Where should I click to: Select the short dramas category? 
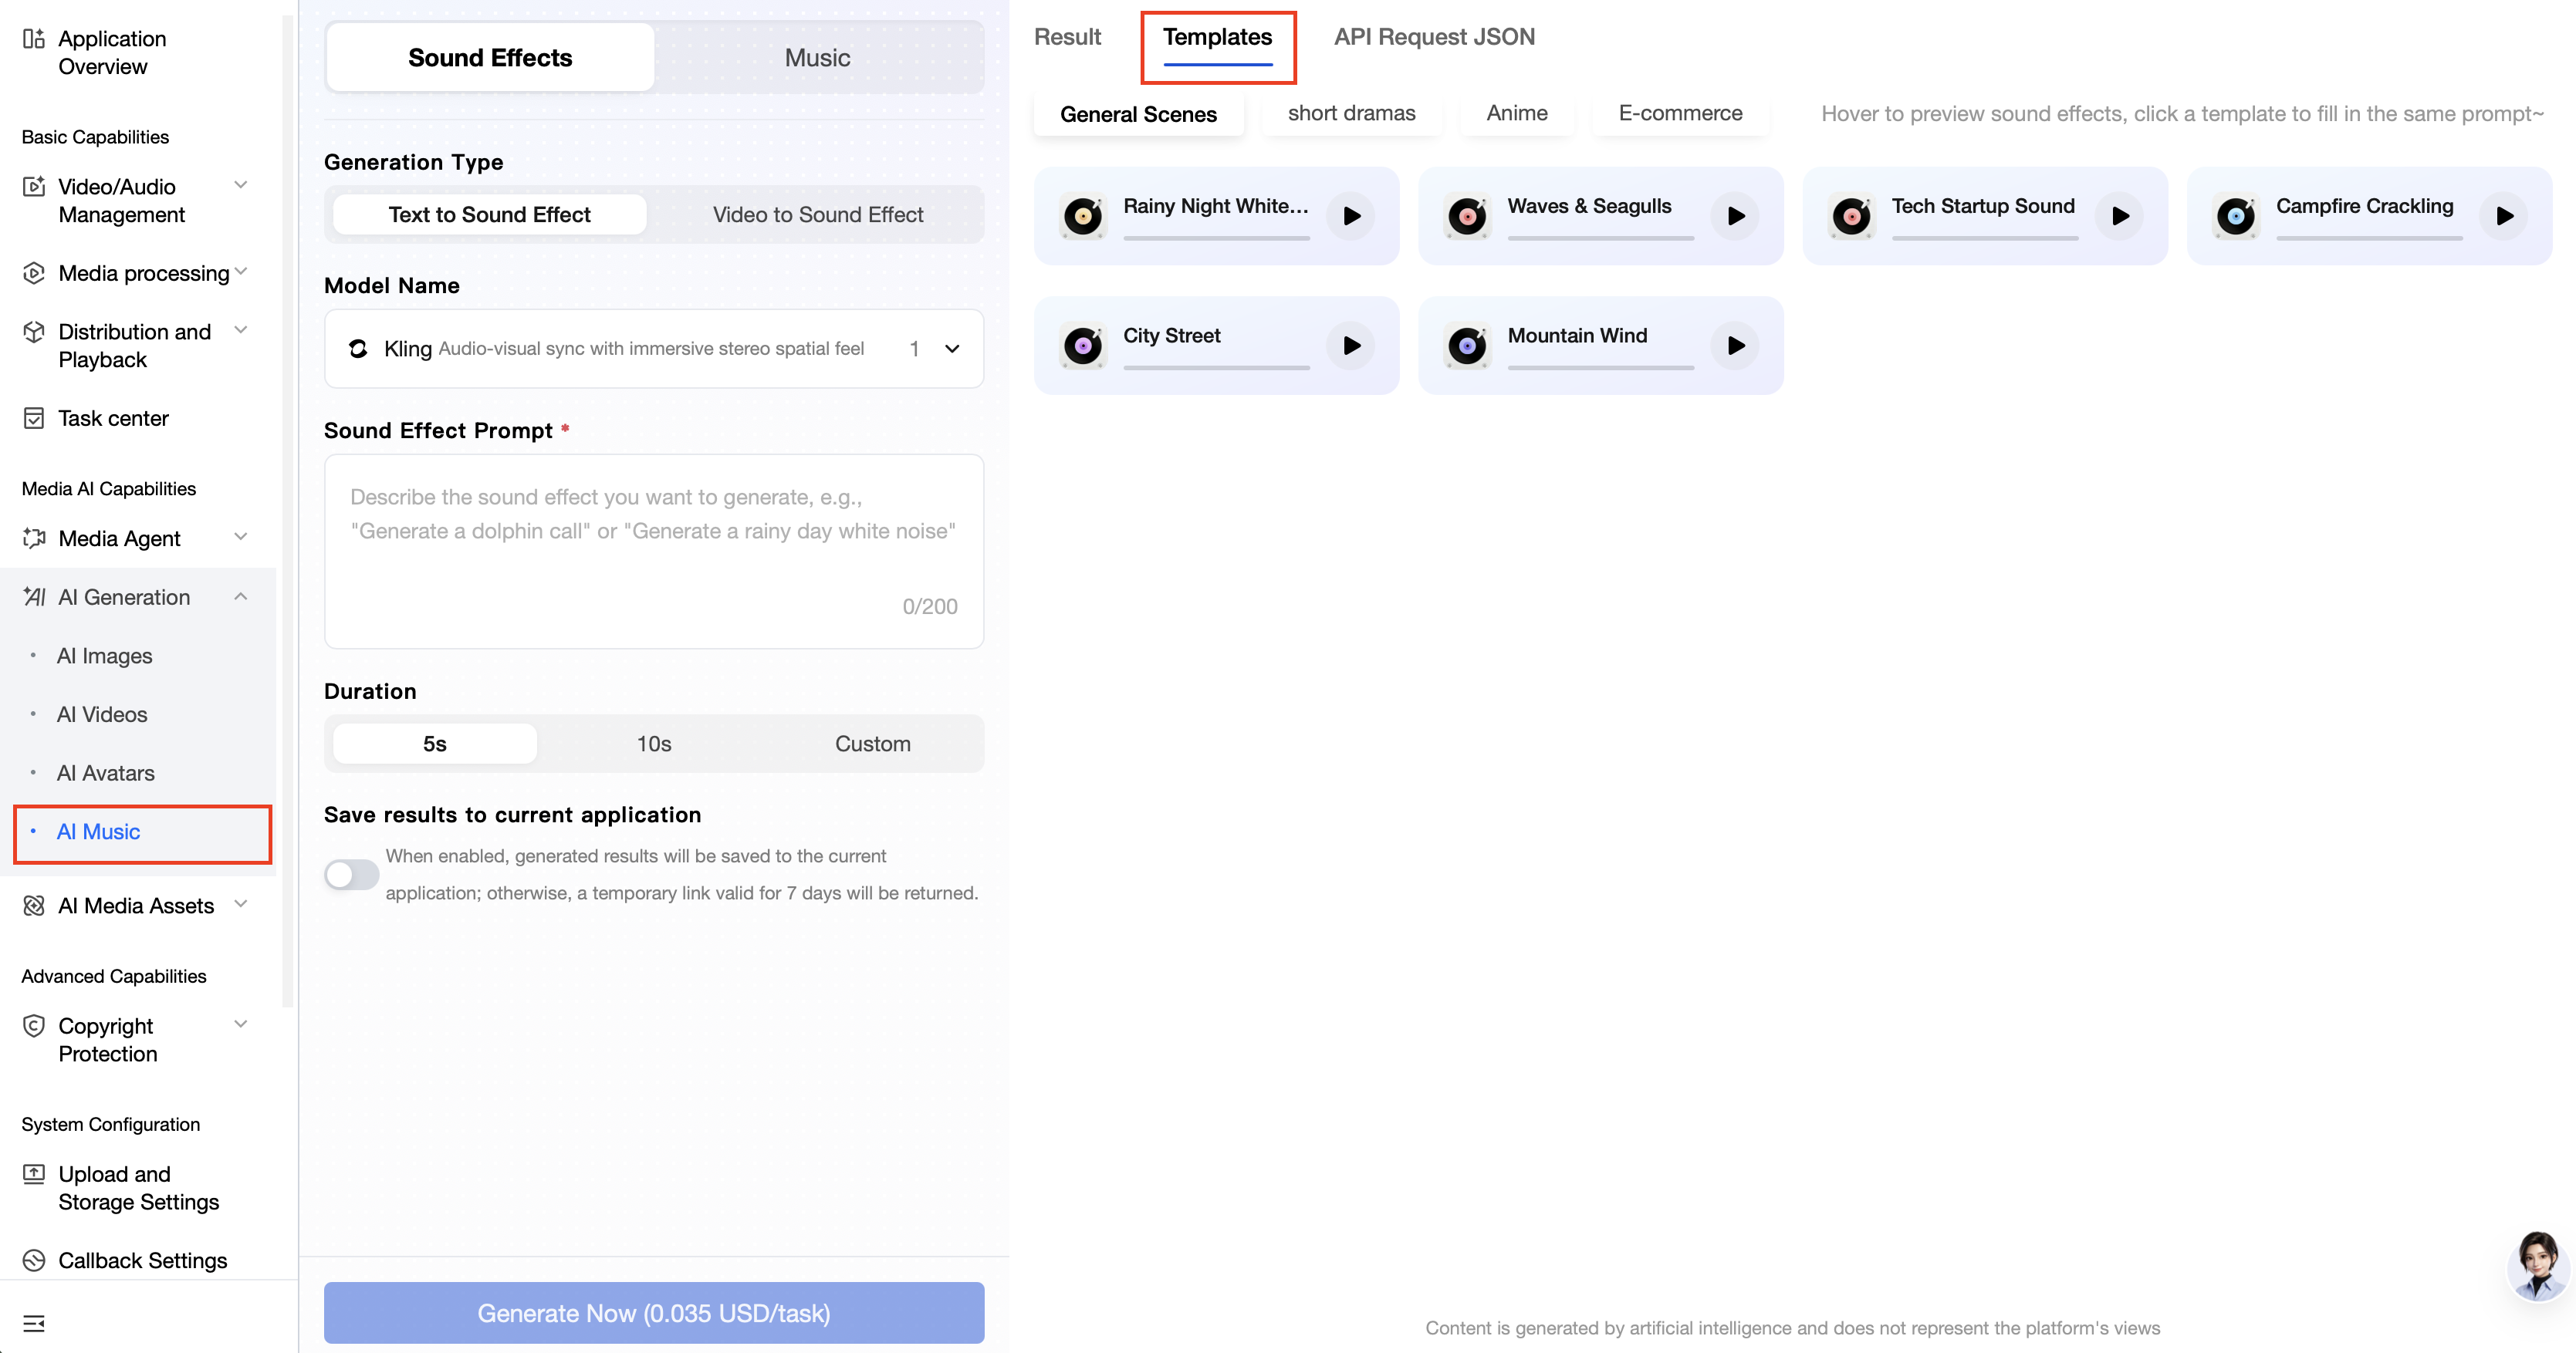click(1351, 113)
